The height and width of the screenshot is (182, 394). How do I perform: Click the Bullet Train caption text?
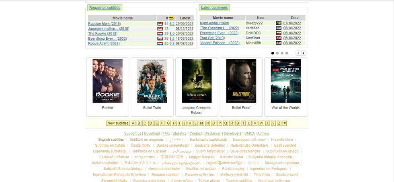click(152, 108)
